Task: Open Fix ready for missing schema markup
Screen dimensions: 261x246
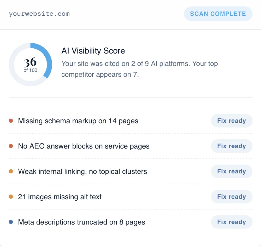Action: click(x=232, y=121)
